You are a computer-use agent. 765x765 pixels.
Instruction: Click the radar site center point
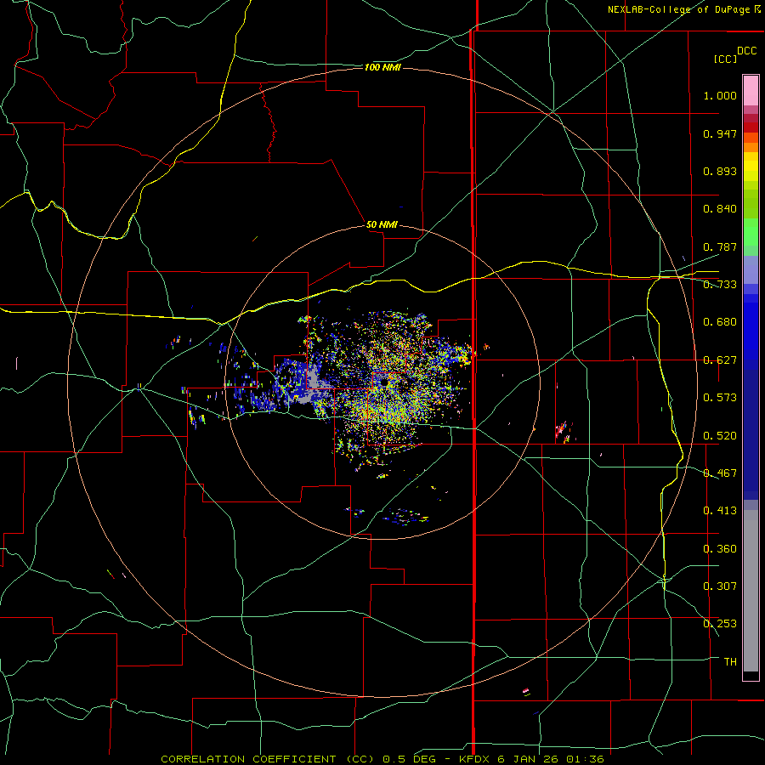pos(386,382)
